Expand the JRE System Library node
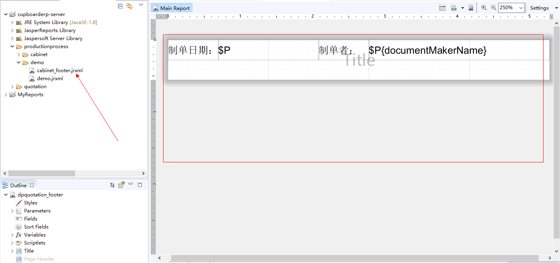The image size is (560, 263). (12, 22)
